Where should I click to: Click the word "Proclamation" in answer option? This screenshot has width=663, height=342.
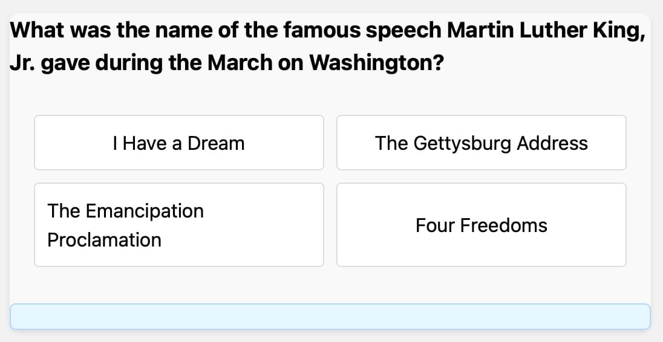[105, 240]
